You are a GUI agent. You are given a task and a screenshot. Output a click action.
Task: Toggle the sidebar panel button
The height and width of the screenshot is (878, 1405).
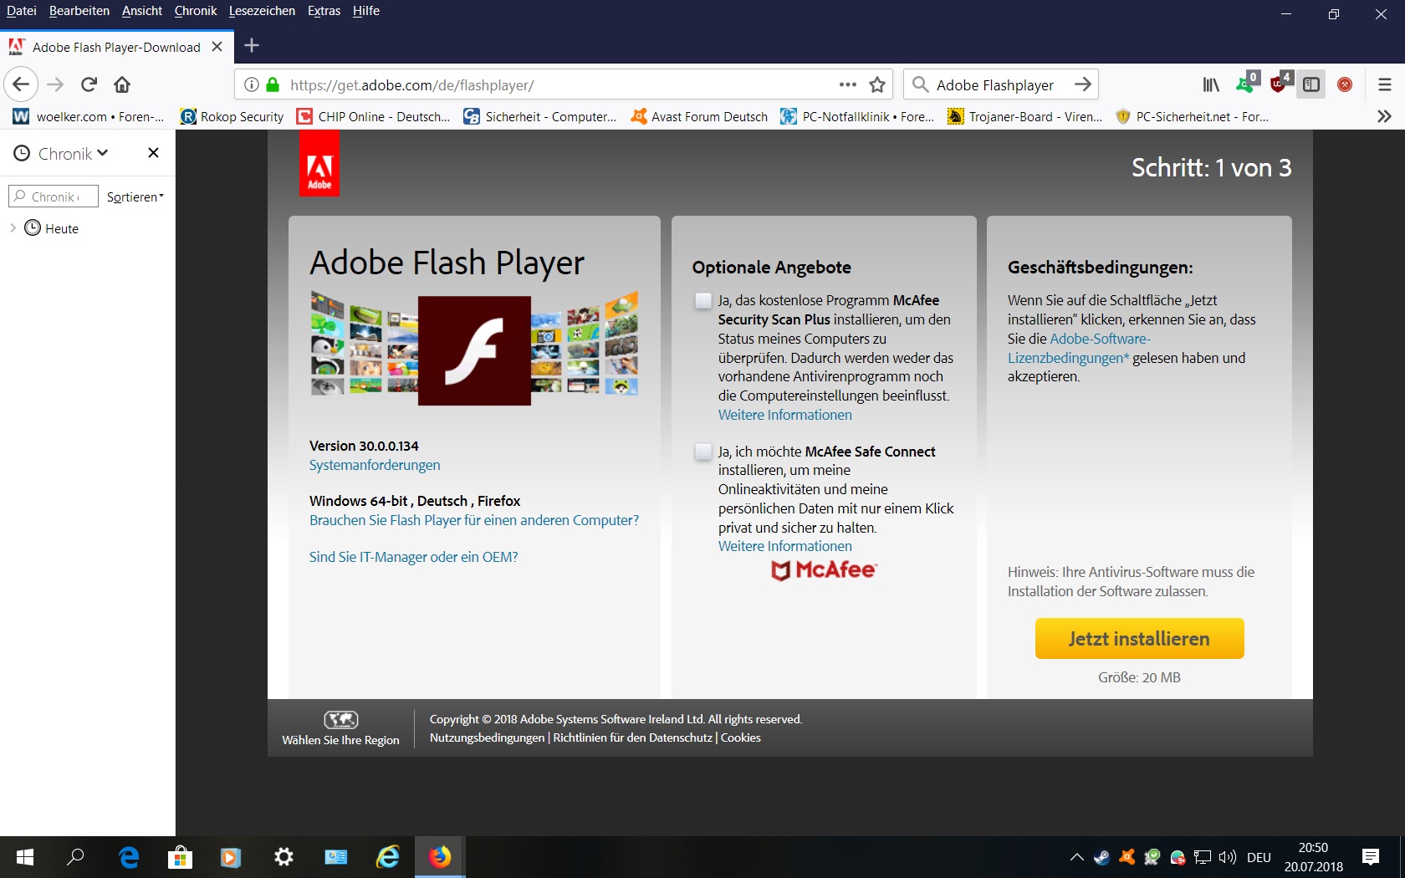click(1311, 84)
